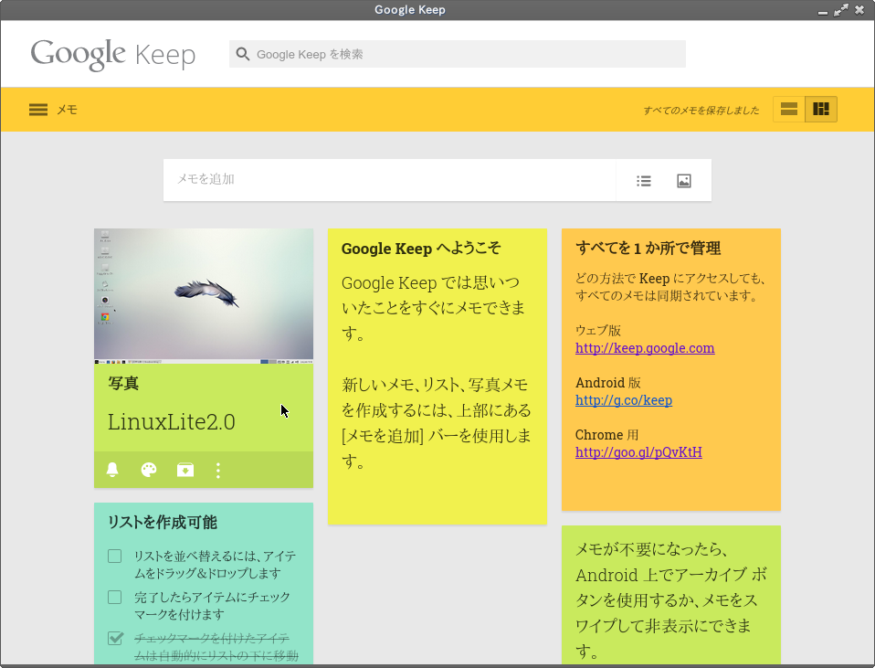This screenshot has height=668, width=875.
Task: Follow the http://g.co/keep link
Action: coord(623,400)
